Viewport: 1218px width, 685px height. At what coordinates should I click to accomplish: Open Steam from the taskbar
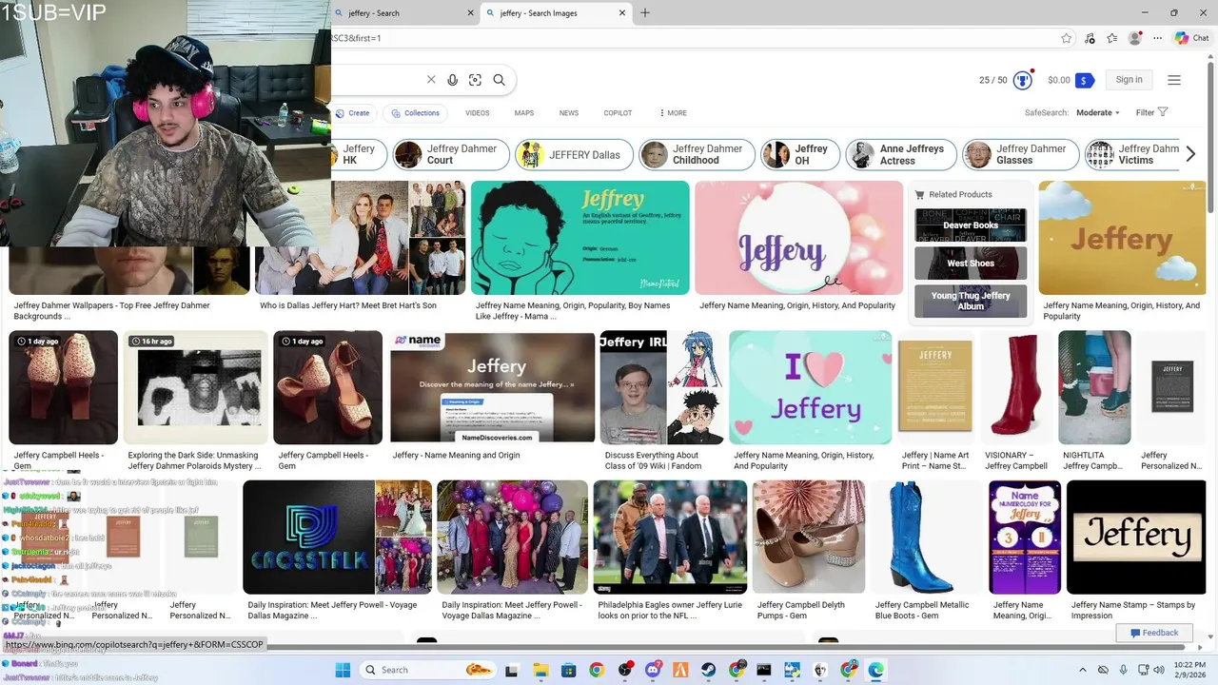[x=709, y=670]
